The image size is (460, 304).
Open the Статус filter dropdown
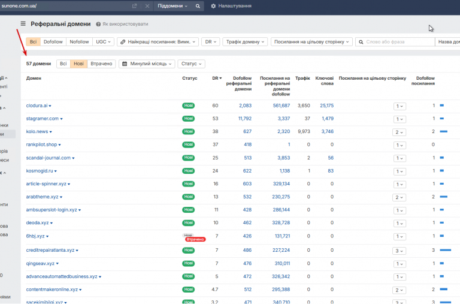click(x=191, y=64)
